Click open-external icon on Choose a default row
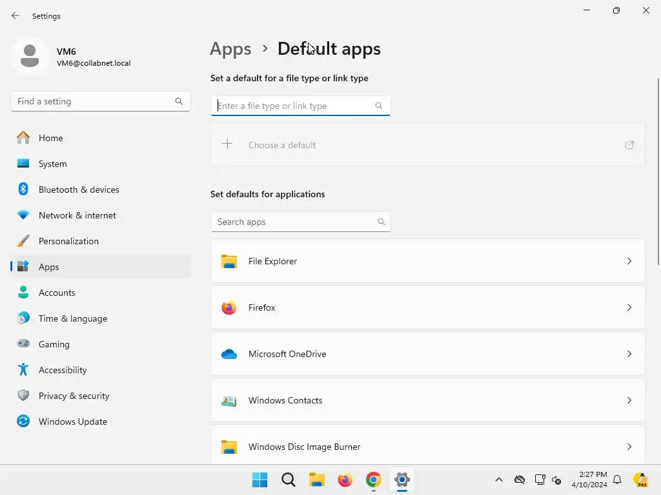The image size is (661, 495). pos(629,145)
